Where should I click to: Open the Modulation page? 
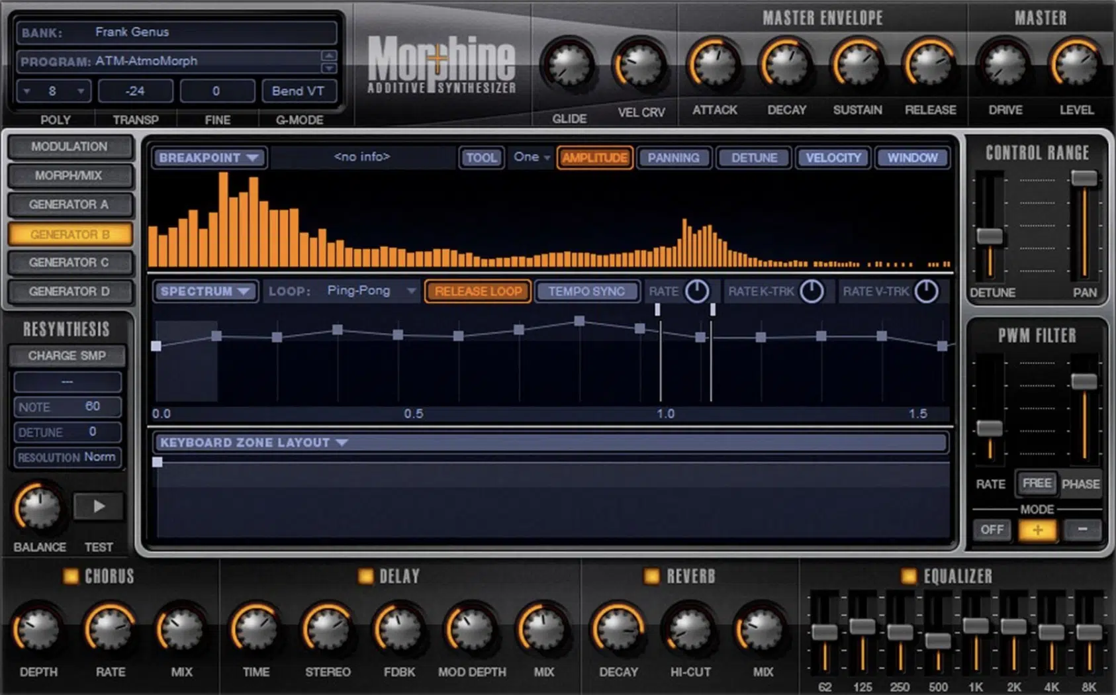pos(70,147)
